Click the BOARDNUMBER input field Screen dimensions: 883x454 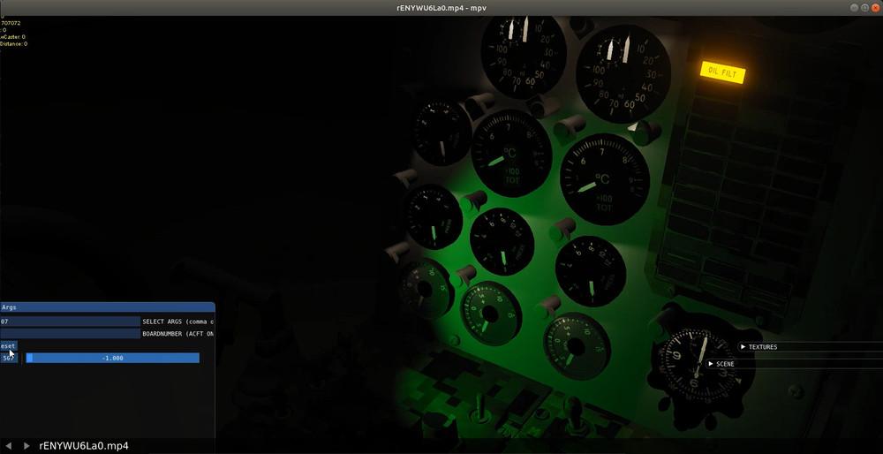click(x=70, y=334)
